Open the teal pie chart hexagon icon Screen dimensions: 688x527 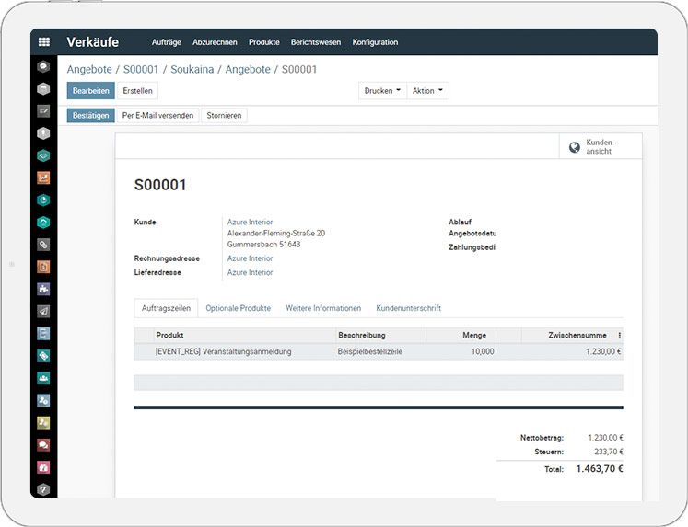[43, 200]
